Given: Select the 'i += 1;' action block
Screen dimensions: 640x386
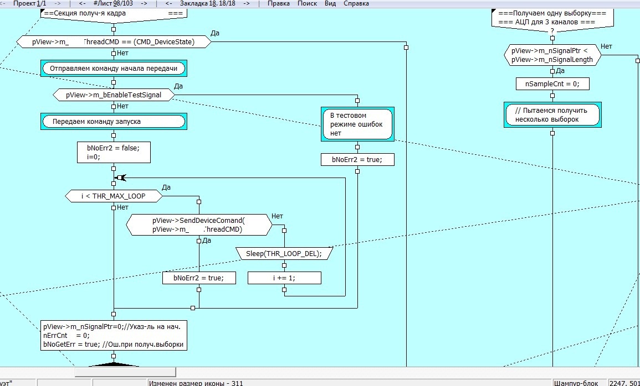Looking at the screenshot, I should coord(284,278).
